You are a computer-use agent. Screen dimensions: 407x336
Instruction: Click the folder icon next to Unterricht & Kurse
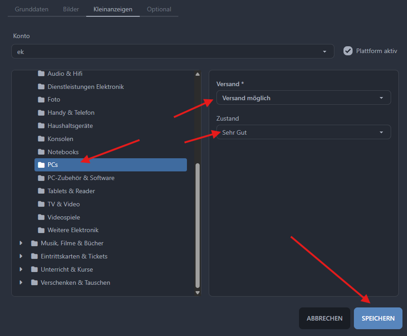pyautogui.click(x=34, y=269)
